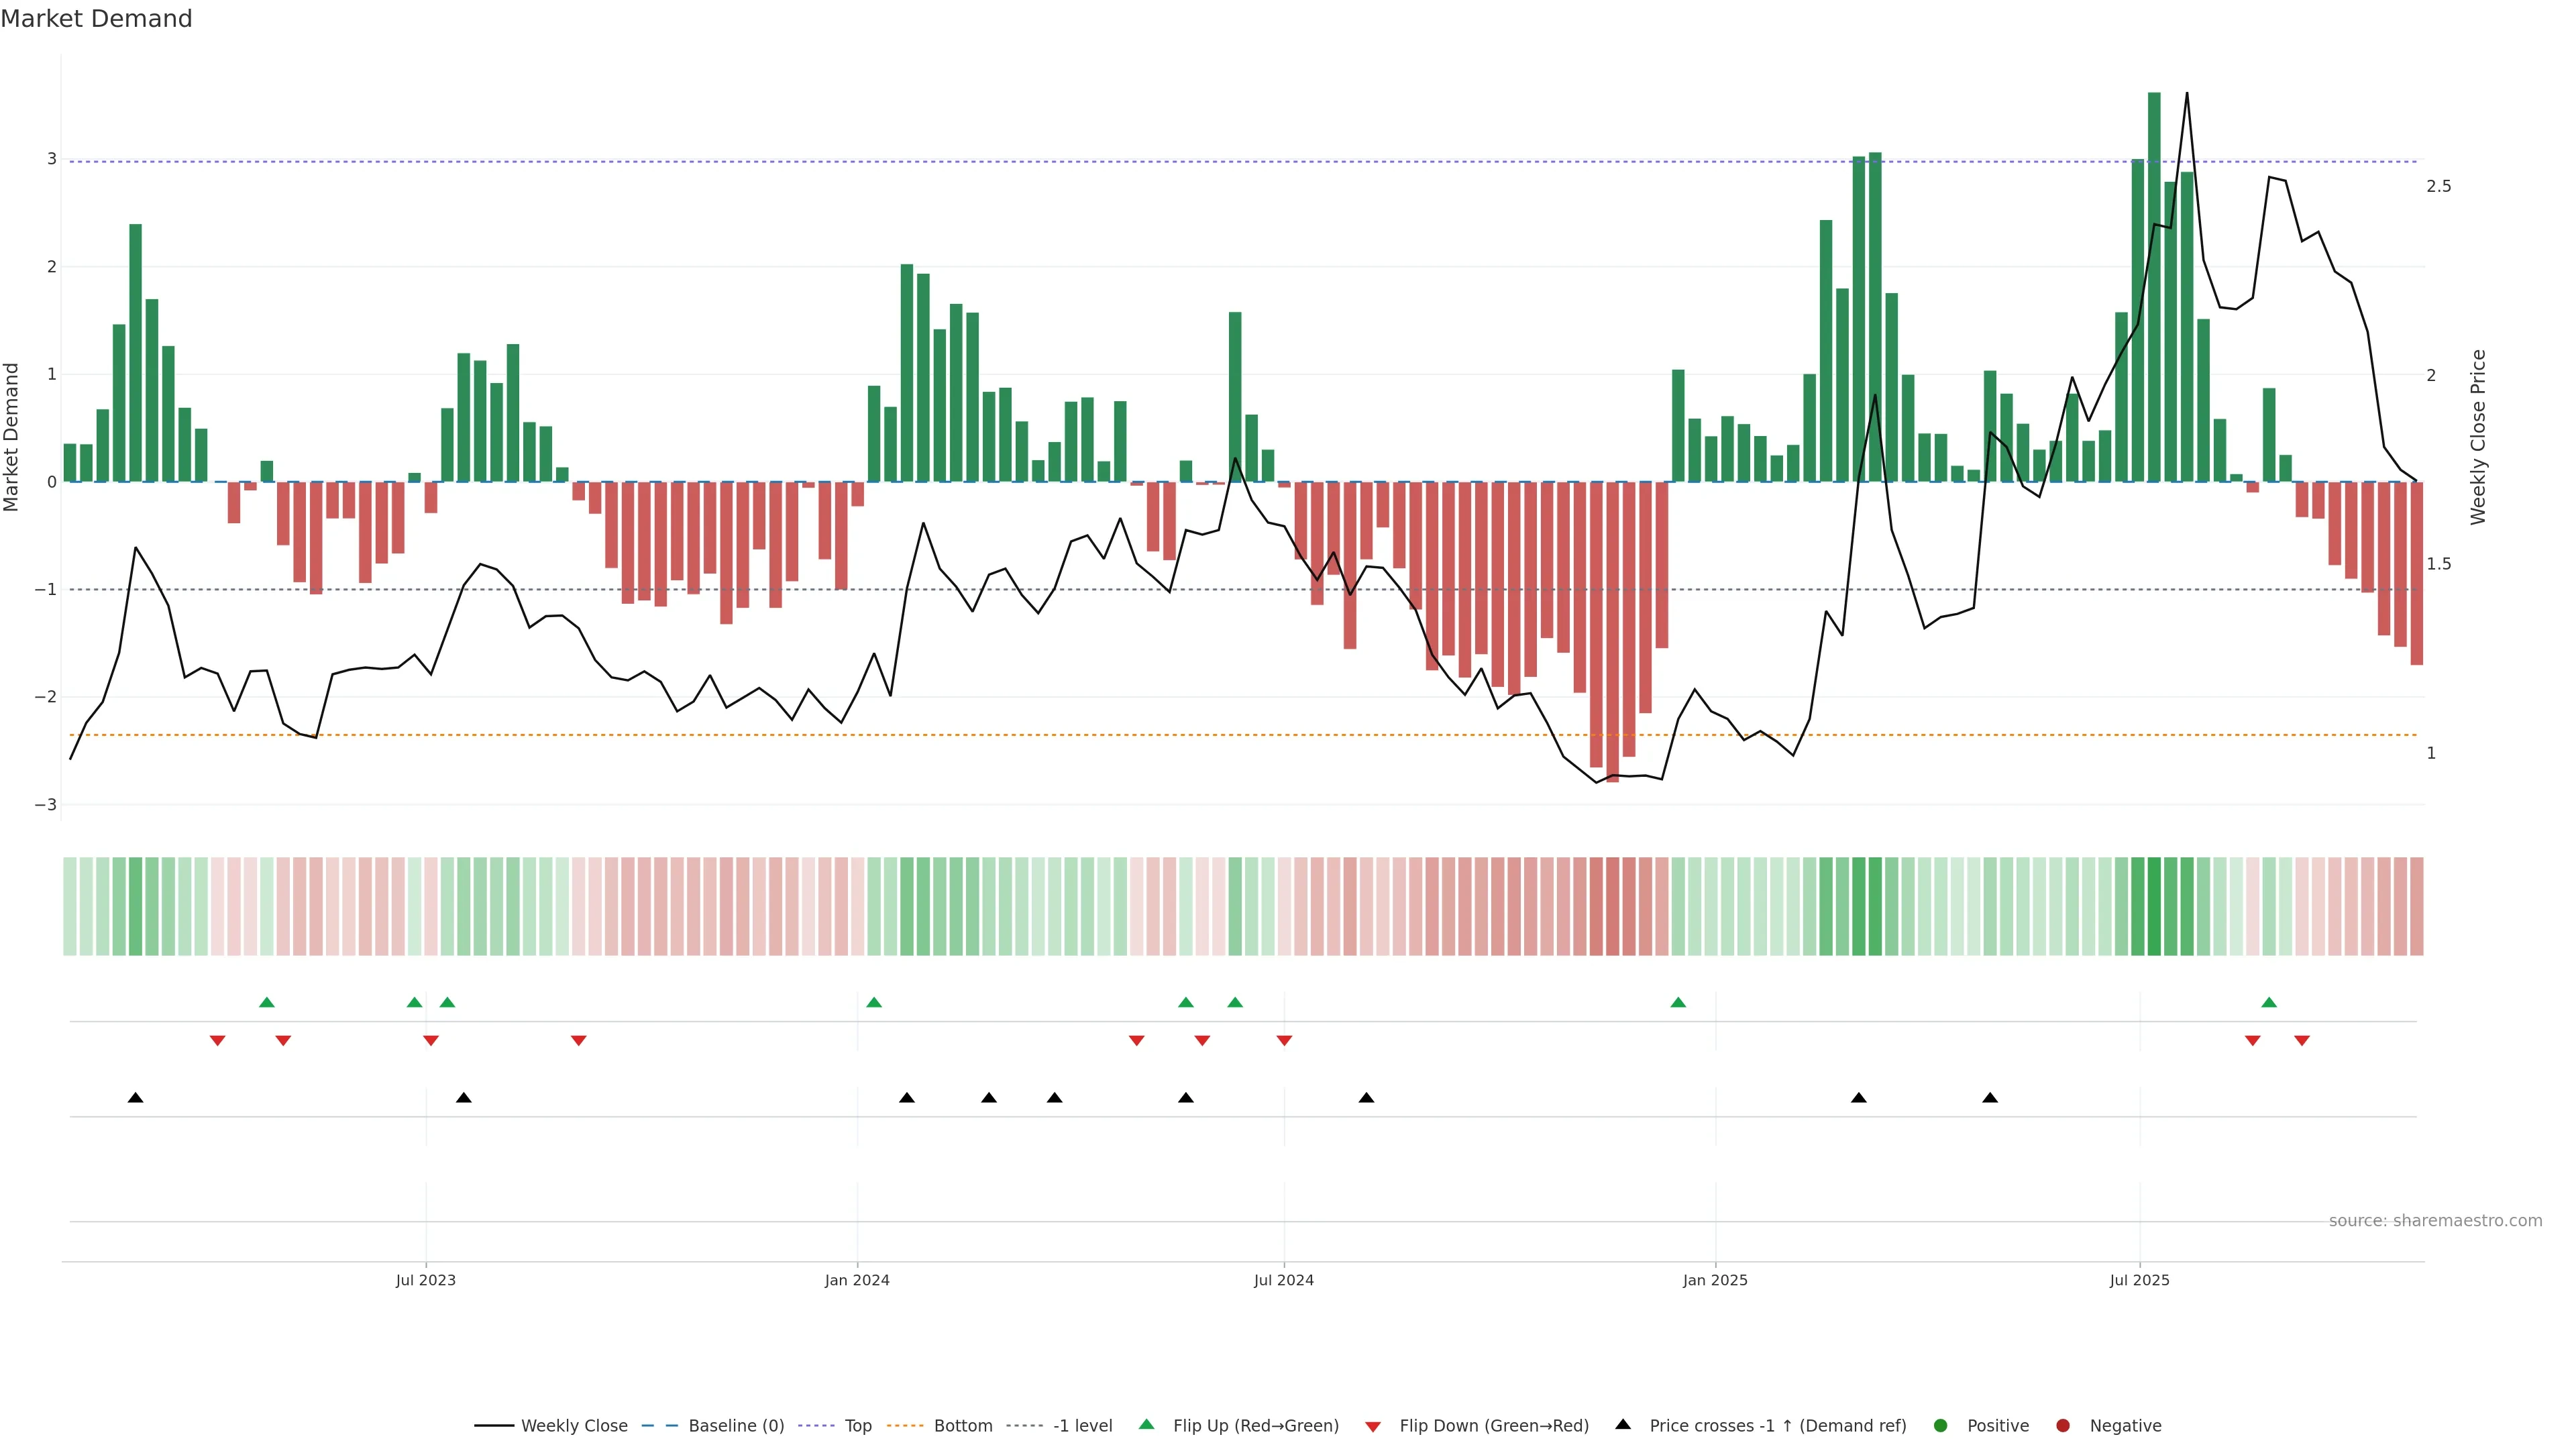Click the Weekly Close Price axis title
Viewport: 2576px width, 1449px height.
click(2478, 437)
